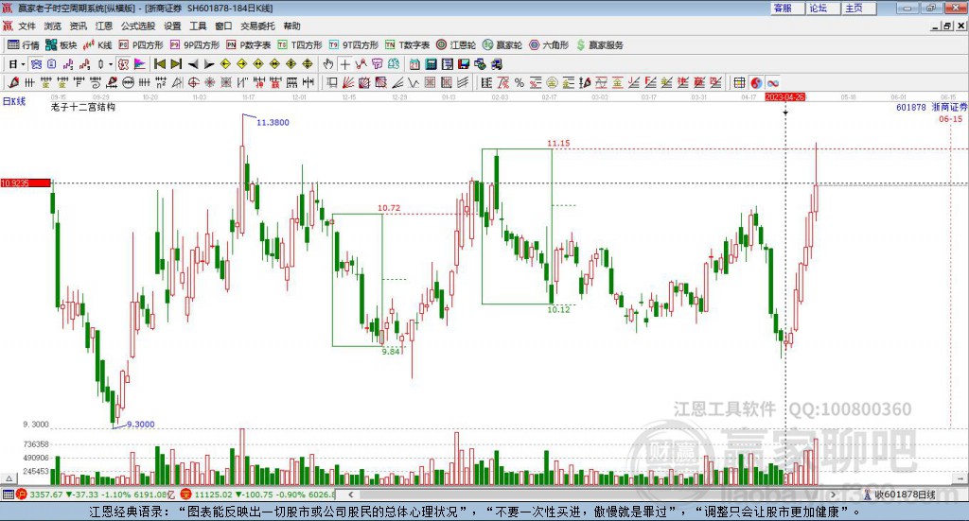Click the 论坛 forum button
This screenshot has width=969, height=521.
coord(822,8)
